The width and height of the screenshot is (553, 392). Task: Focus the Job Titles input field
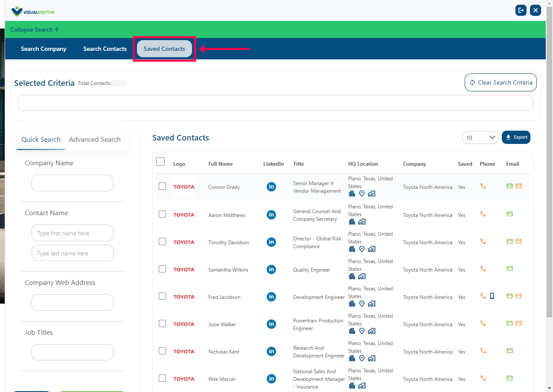coord(73,352)
